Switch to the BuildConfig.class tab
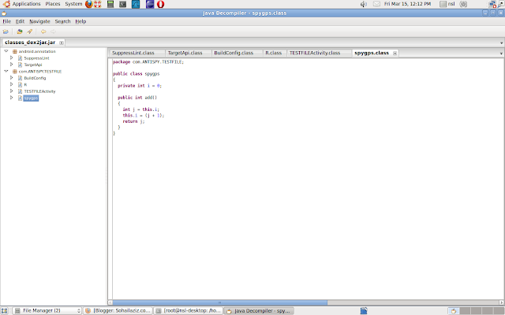 pos(237,53)
